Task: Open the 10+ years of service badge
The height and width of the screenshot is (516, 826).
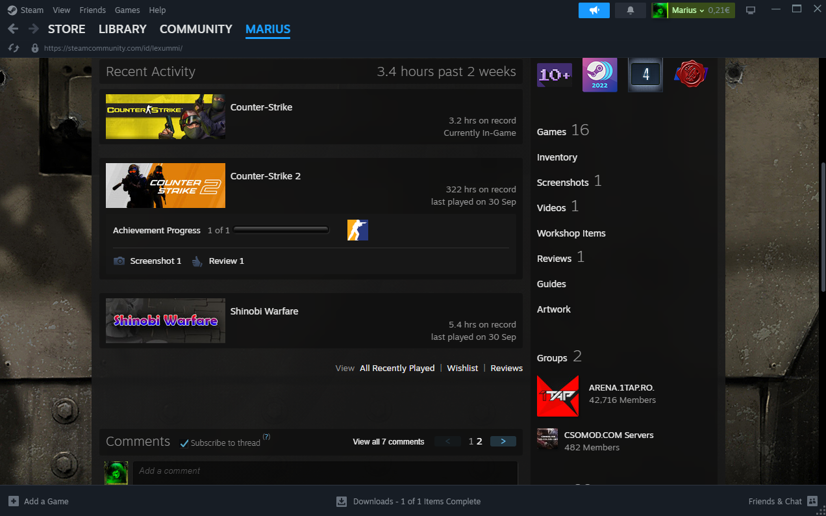Action: coord(555,75)
